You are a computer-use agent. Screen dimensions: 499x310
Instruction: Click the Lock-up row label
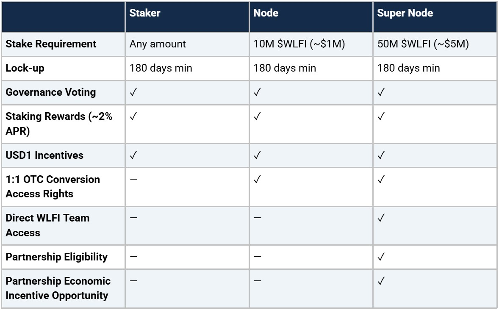(25, 68)
